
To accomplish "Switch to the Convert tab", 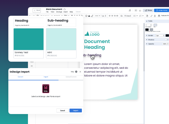I will 21,77.
